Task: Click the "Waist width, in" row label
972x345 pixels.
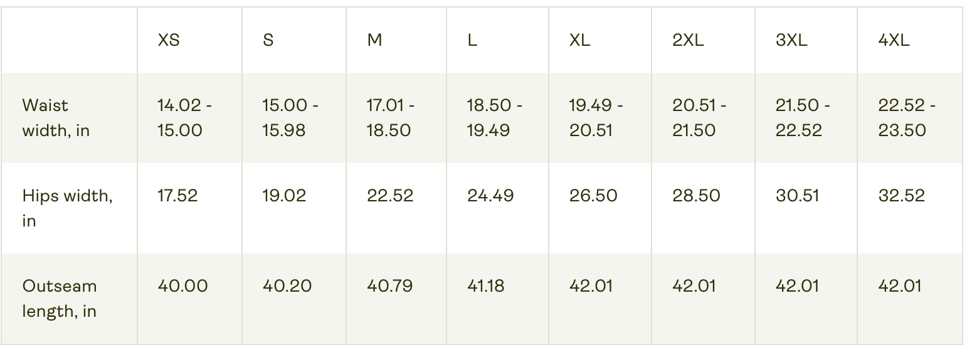Action: click(x=56, y=118)
